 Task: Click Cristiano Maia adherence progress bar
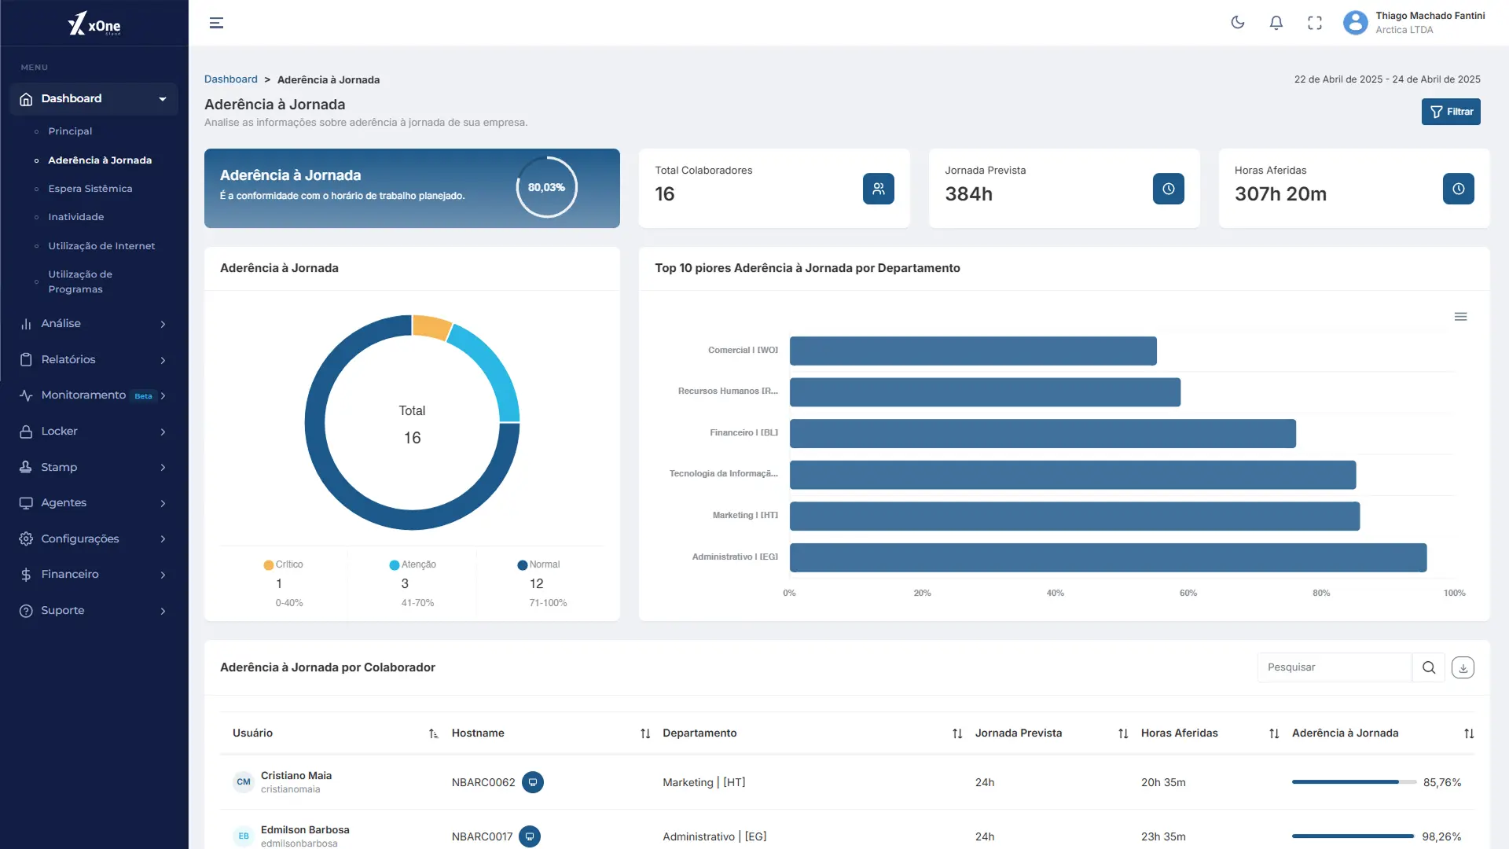1353,782
